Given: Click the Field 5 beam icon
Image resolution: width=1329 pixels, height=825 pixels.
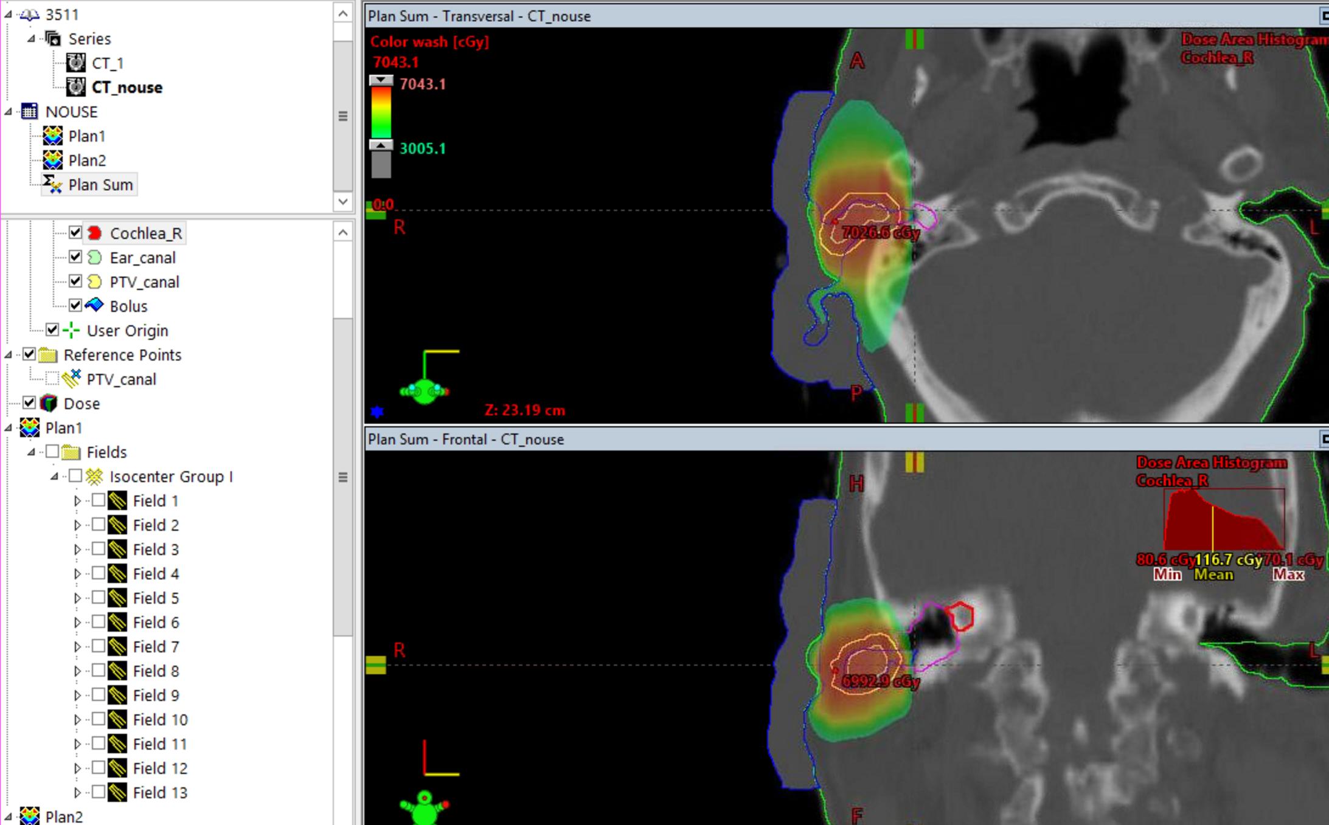Looking at the screenshot, I should (x=117, y=598).
